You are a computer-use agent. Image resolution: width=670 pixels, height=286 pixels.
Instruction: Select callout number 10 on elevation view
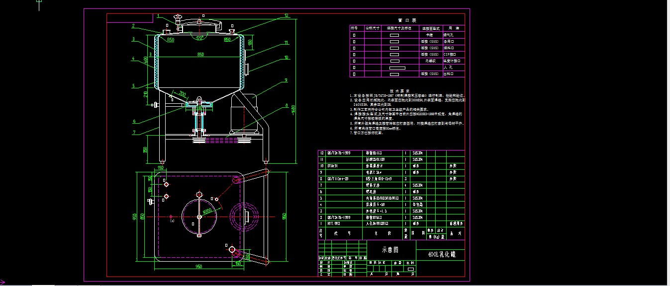point(286,58)
